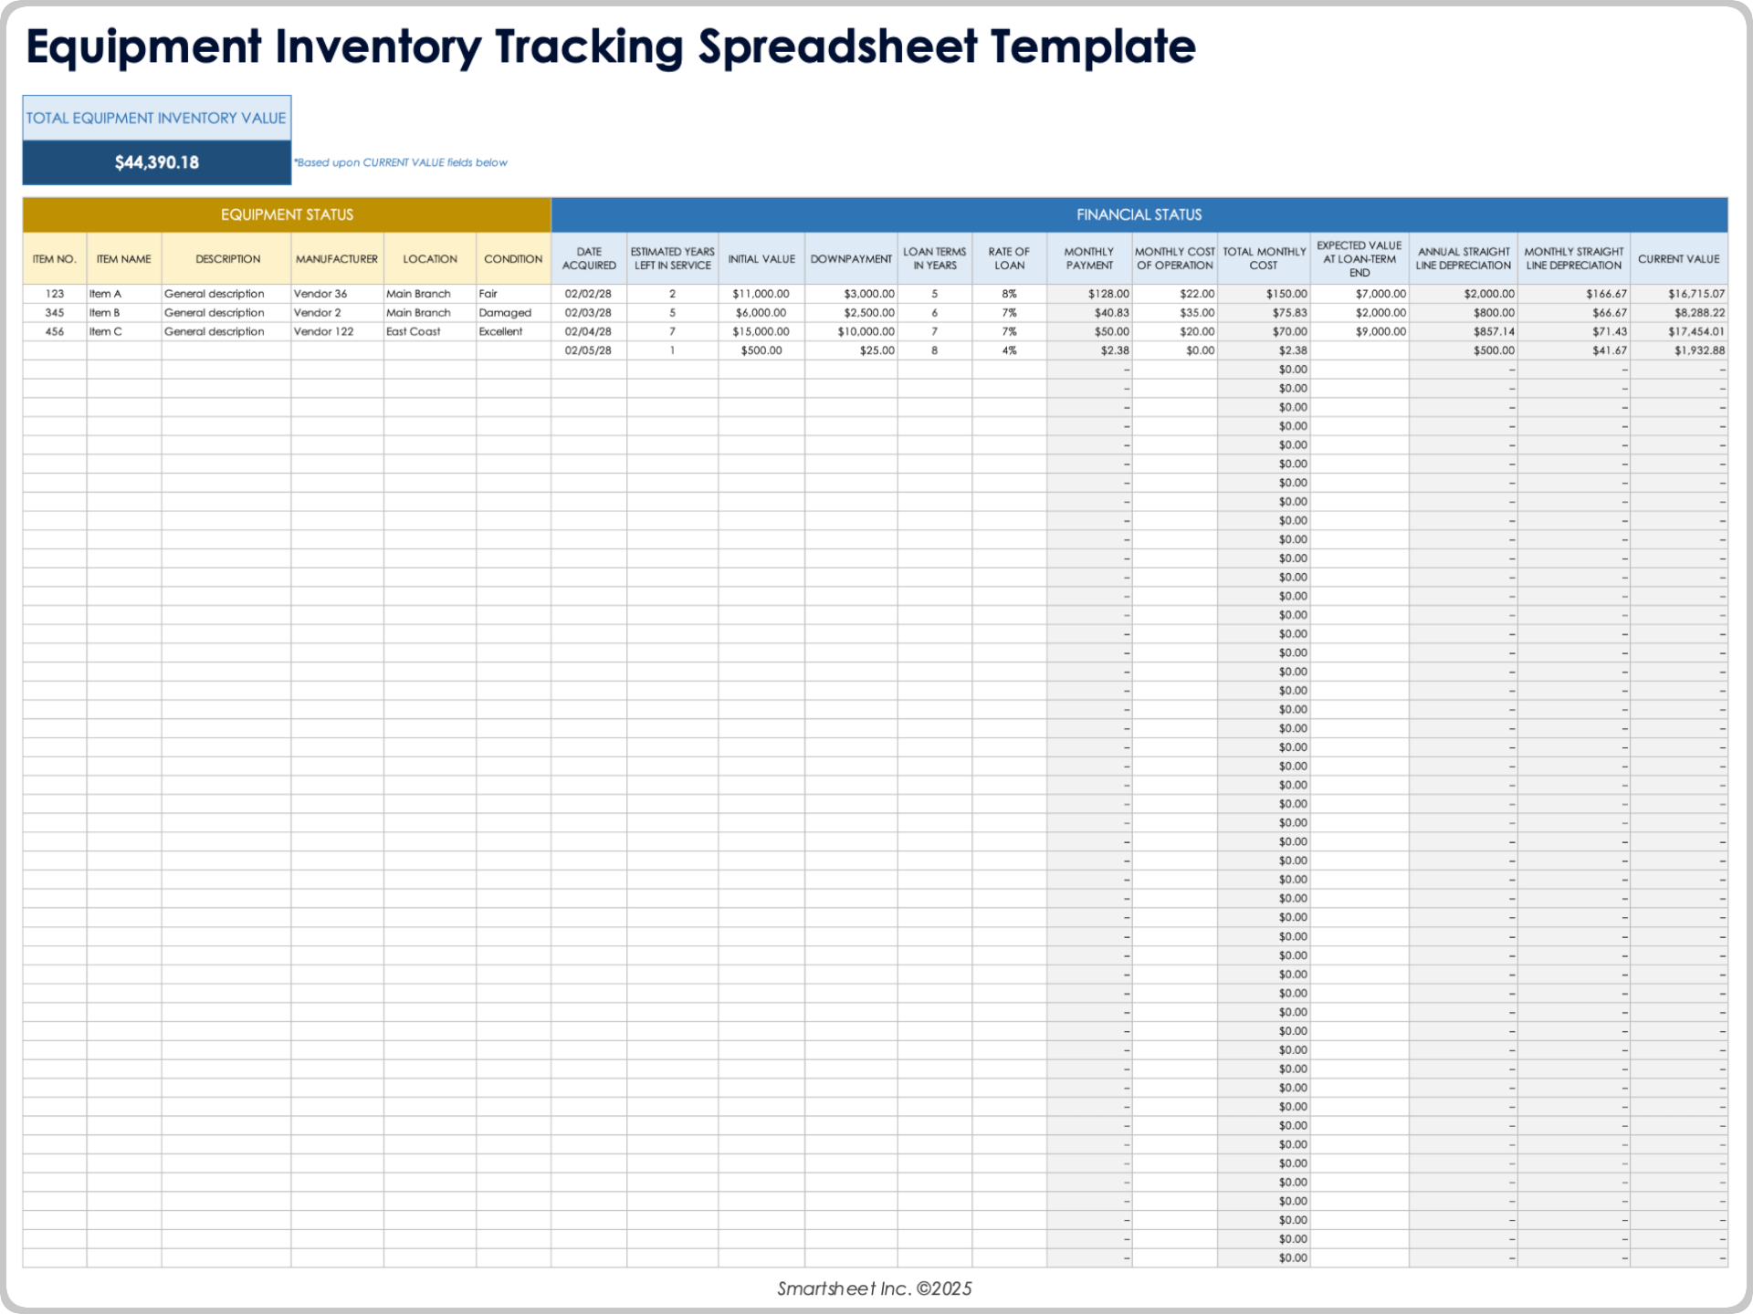Screen dimensions: 1753x1314
Task: Select the DATE ACQUIRED column header
Action: click(x=589, y=259)
